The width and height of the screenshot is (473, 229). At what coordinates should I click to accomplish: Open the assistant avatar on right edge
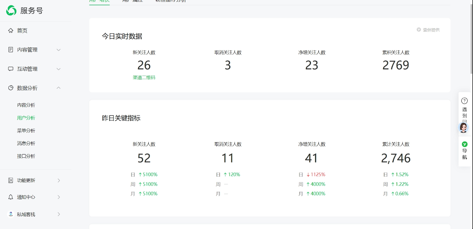(x=464, y=127)
